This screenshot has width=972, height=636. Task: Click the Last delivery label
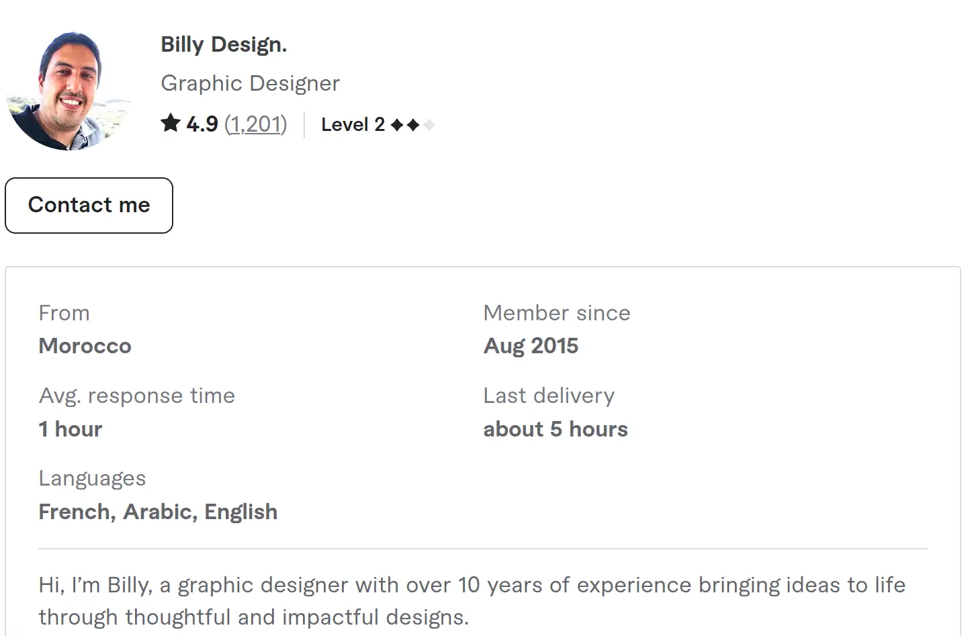coord(549,396)
